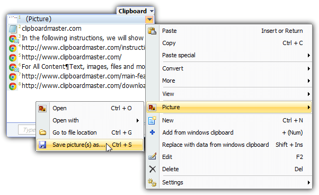Click Chrome icon of download URL entry
The width and height of the screenshot is (319, 195).
pyautogui.click(x=13, y=86)
